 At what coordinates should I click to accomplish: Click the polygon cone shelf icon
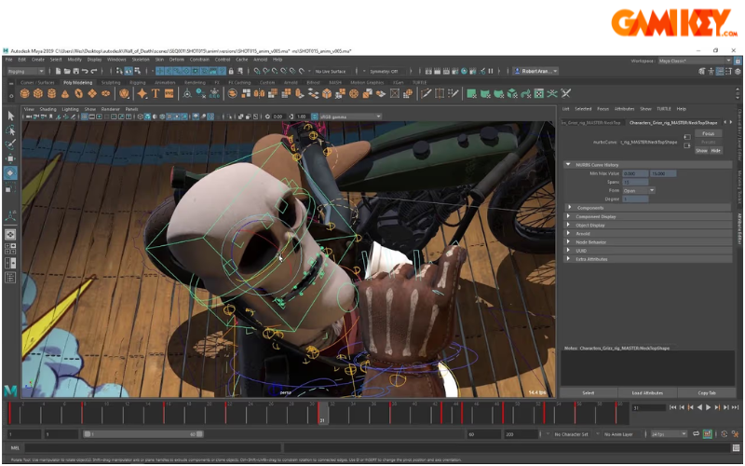(65, 94)
